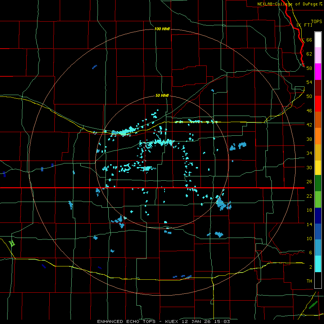Click the 10 value on the legend
This screenshot has width=324, height=324.
[x=309, y=239]
